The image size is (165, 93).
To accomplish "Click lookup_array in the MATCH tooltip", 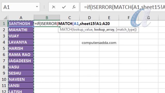I will click(x=104, y=30).
